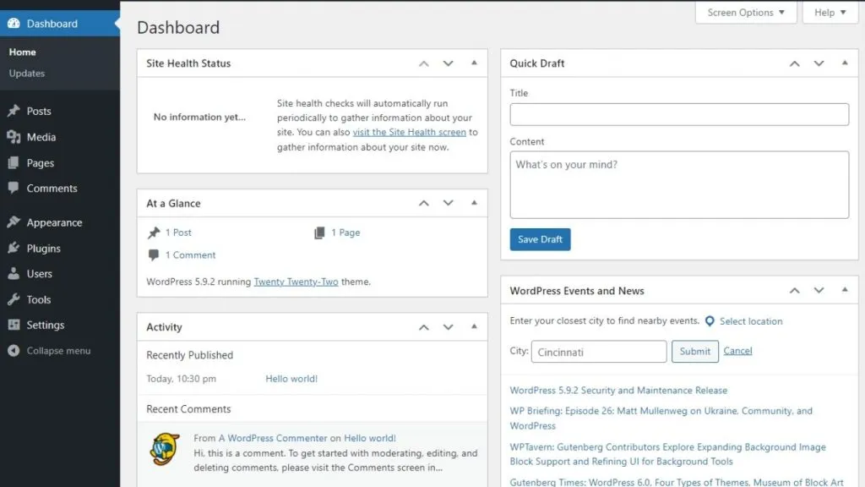Viewport: 865px width, 487px height.
Task: Open the 1 Post link
Action: (x=178, y=233)
